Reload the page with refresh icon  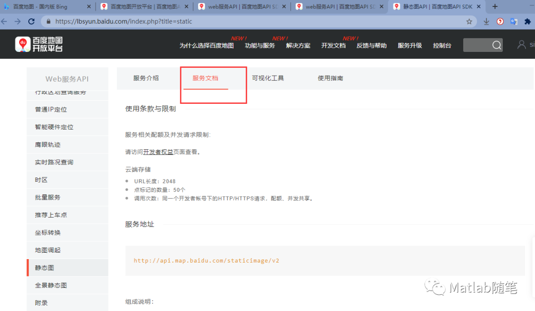[31, 21]
